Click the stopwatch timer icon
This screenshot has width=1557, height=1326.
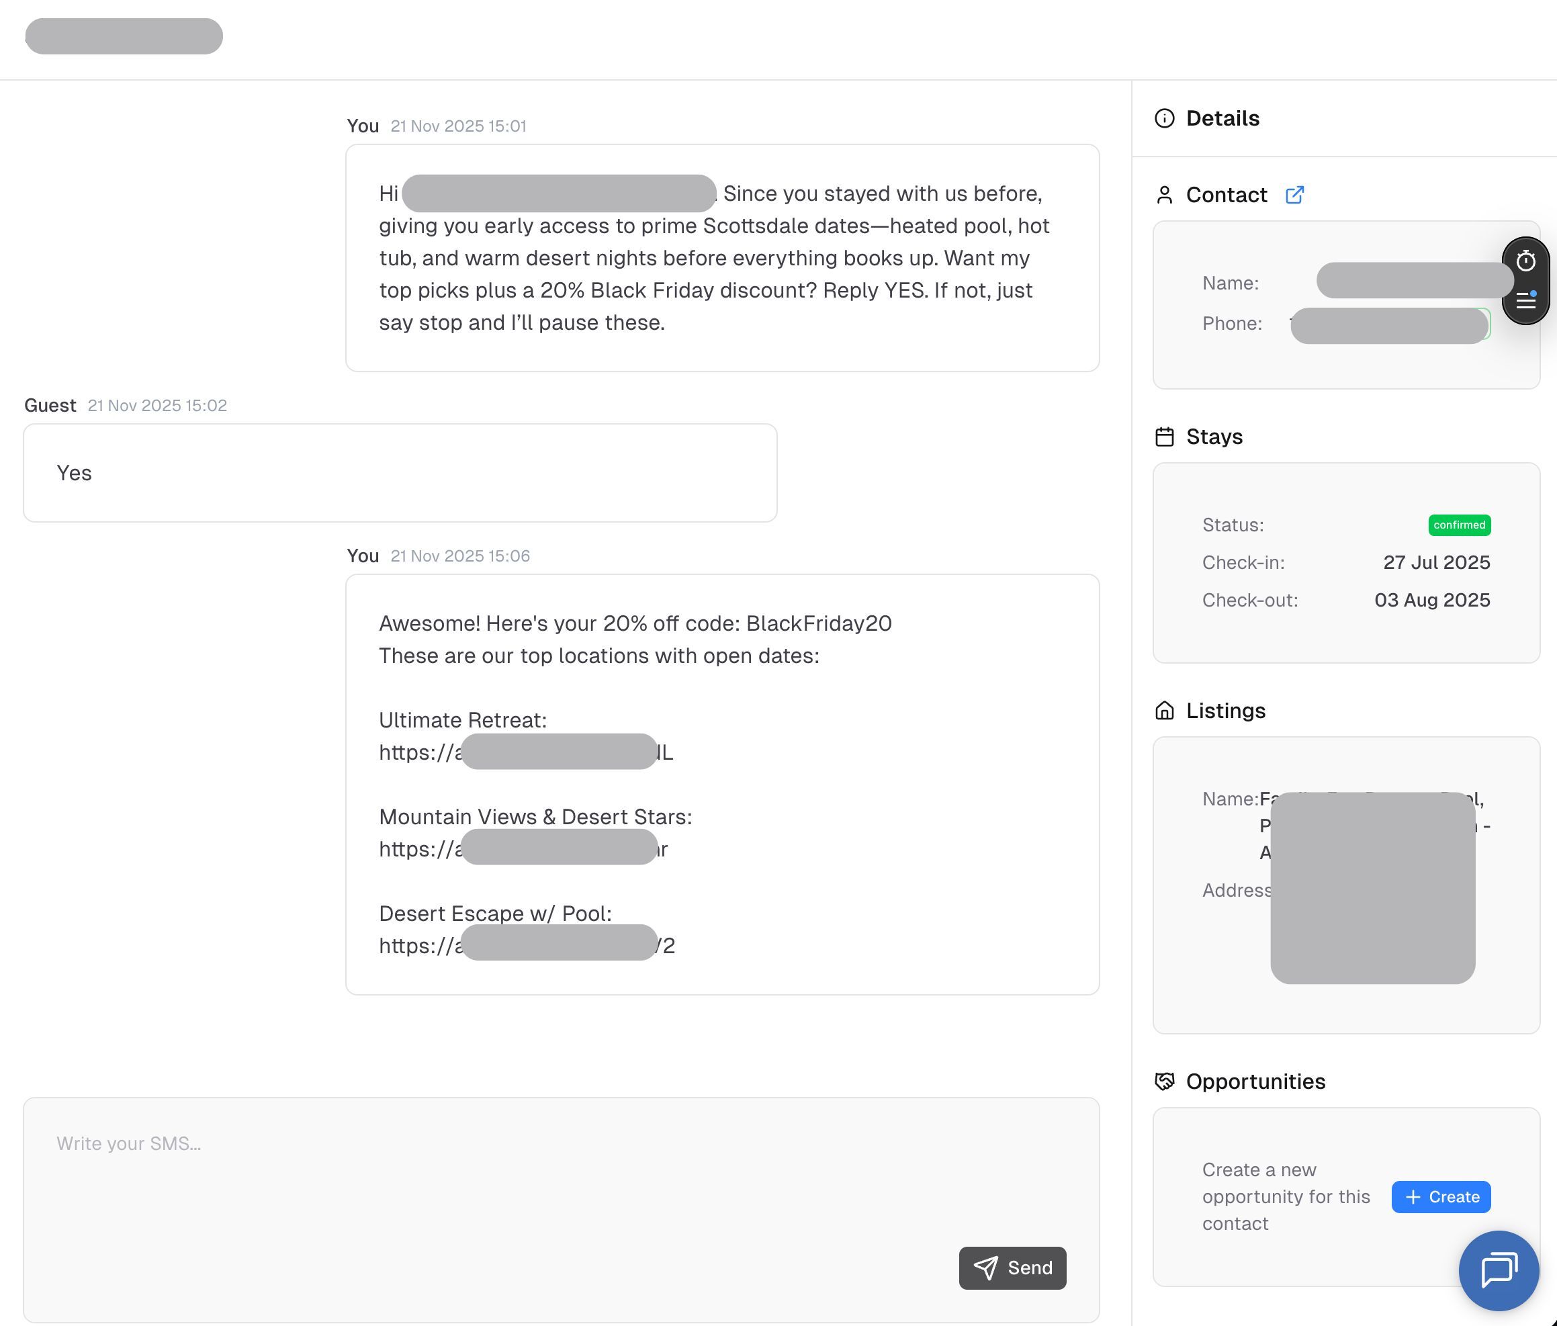click(1525, 261)
